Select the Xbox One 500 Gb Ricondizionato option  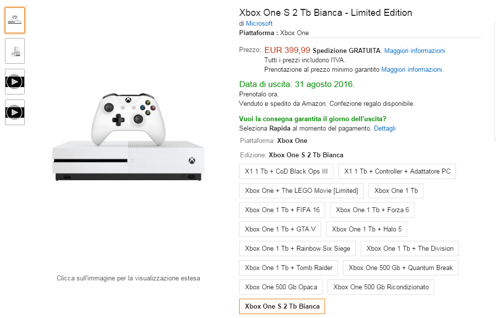(x=380, y=287)
